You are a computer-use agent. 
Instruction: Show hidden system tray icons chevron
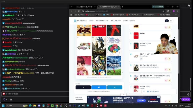166,105
